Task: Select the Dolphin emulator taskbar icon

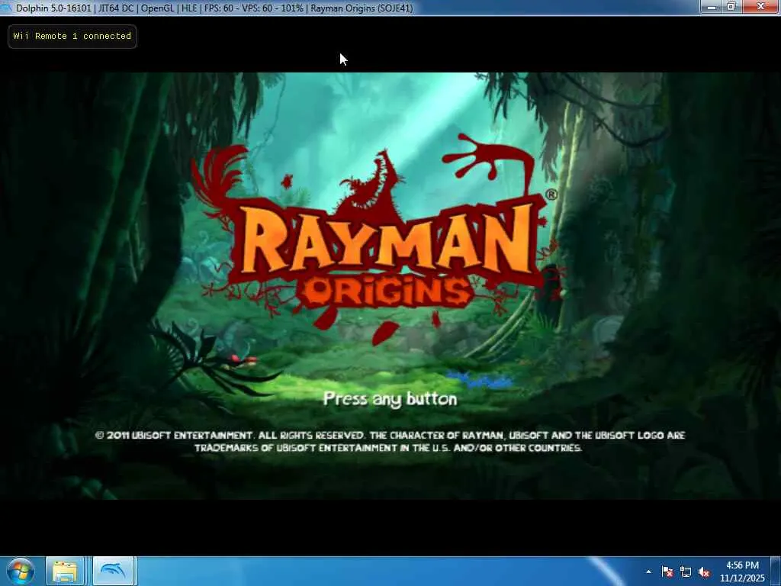Action: point(113,571)
